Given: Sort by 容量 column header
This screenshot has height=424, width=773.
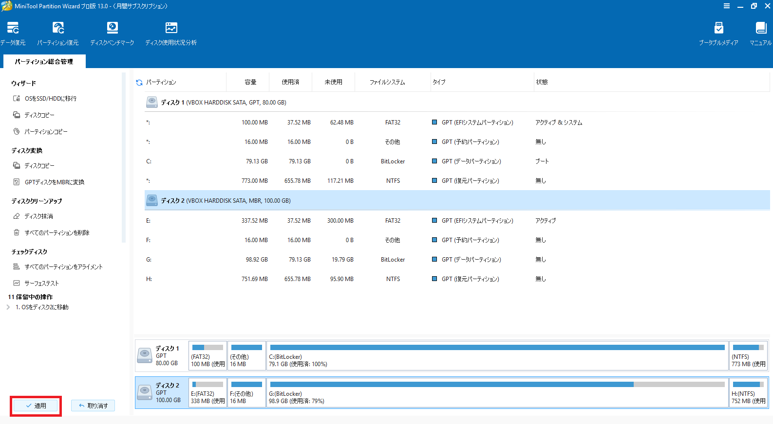Looking at the screenshot, I should (250, 82).
